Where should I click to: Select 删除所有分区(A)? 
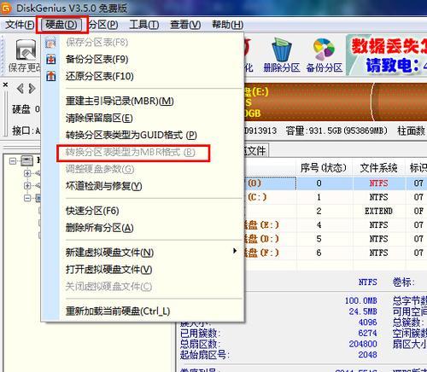click(x=99, y=228)
